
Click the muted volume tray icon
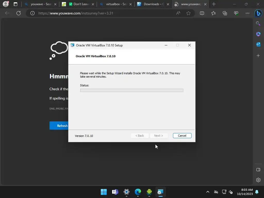[x=231, y=192]
